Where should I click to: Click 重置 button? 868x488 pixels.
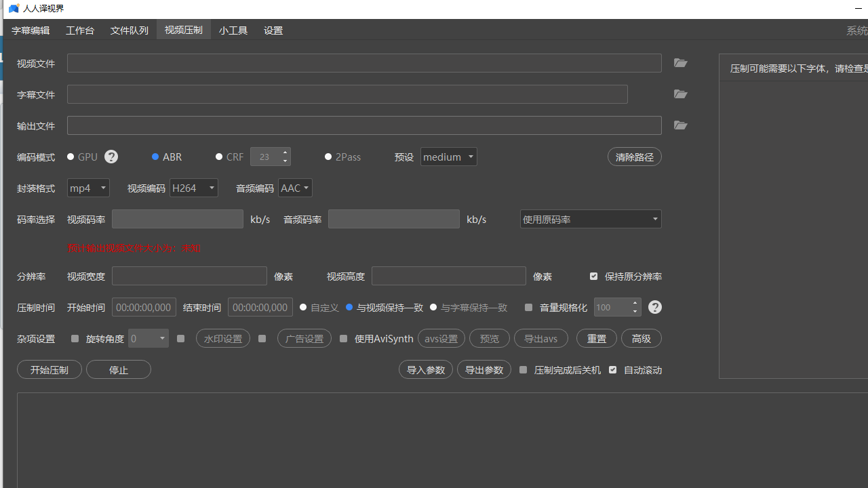(x=597, y=338)
